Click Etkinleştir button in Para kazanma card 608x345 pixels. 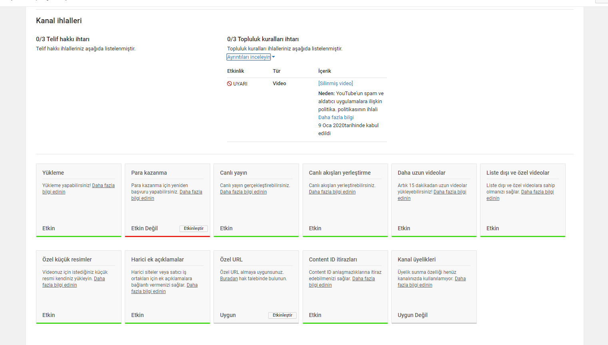click(x=193, y=229)
